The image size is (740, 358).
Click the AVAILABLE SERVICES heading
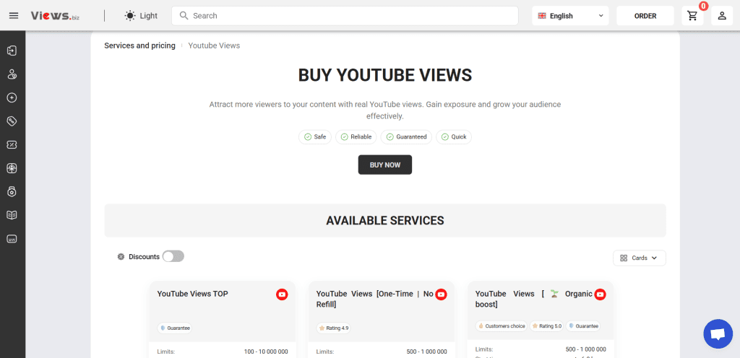[385, 220]
